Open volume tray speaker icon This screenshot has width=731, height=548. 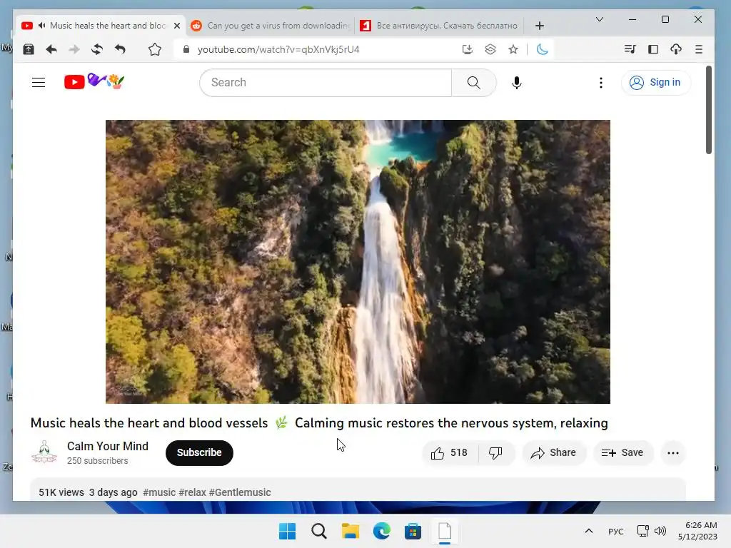660,531
